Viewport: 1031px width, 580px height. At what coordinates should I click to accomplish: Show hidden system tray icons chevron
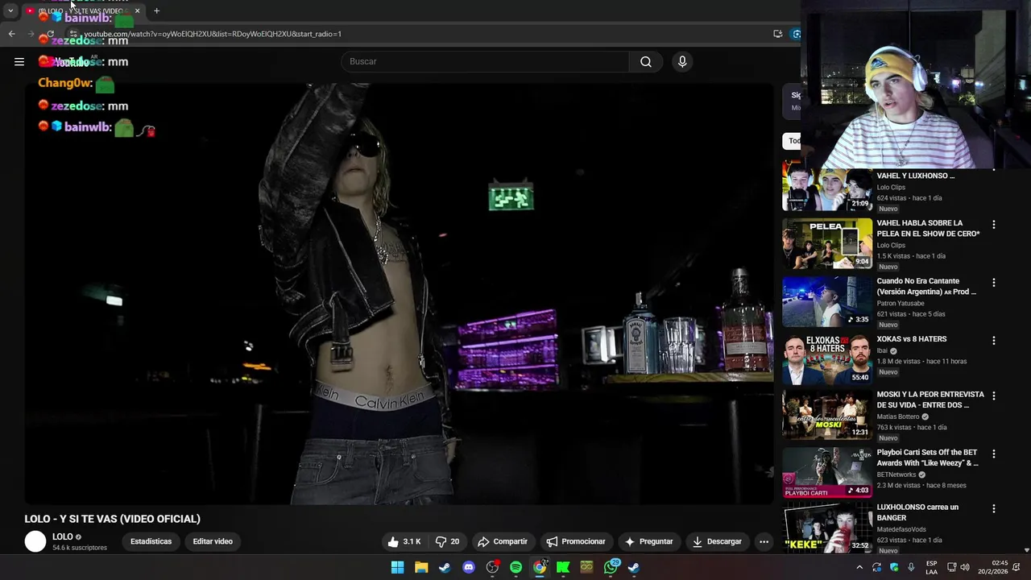point(859,567)
